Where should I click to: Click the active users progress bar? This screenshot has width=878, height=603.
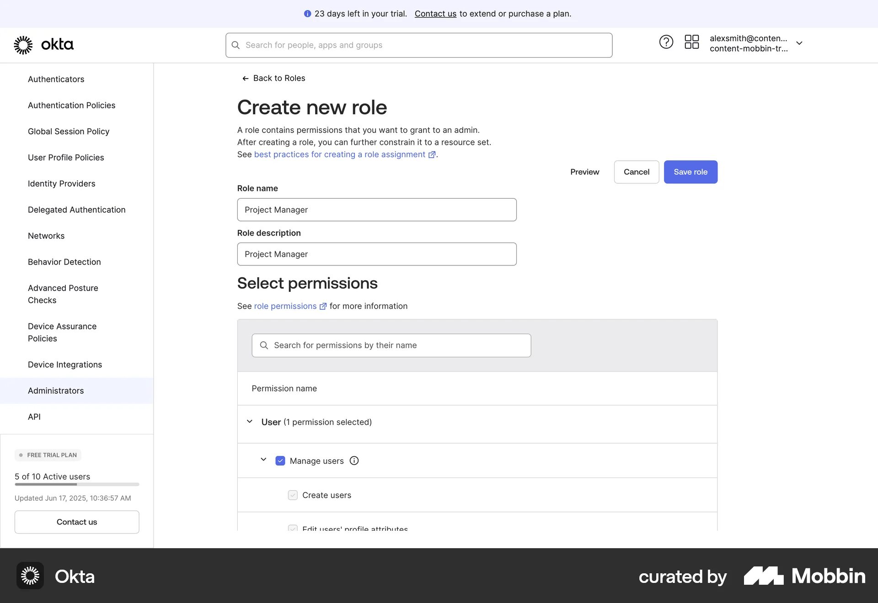[77, 484]
